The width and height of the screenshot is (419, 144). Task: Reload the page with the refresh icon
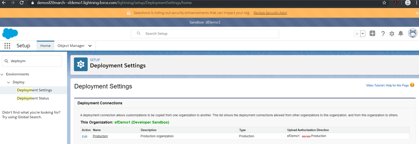click(x=22, y=3)
